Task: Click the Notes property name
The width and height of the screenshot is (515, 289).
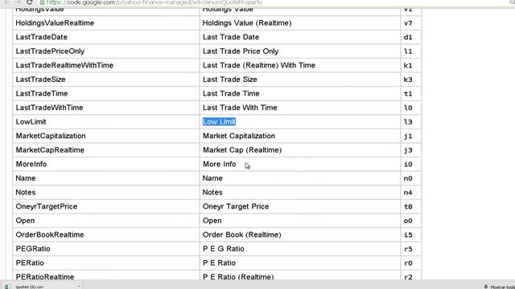Action: (26, 192)
